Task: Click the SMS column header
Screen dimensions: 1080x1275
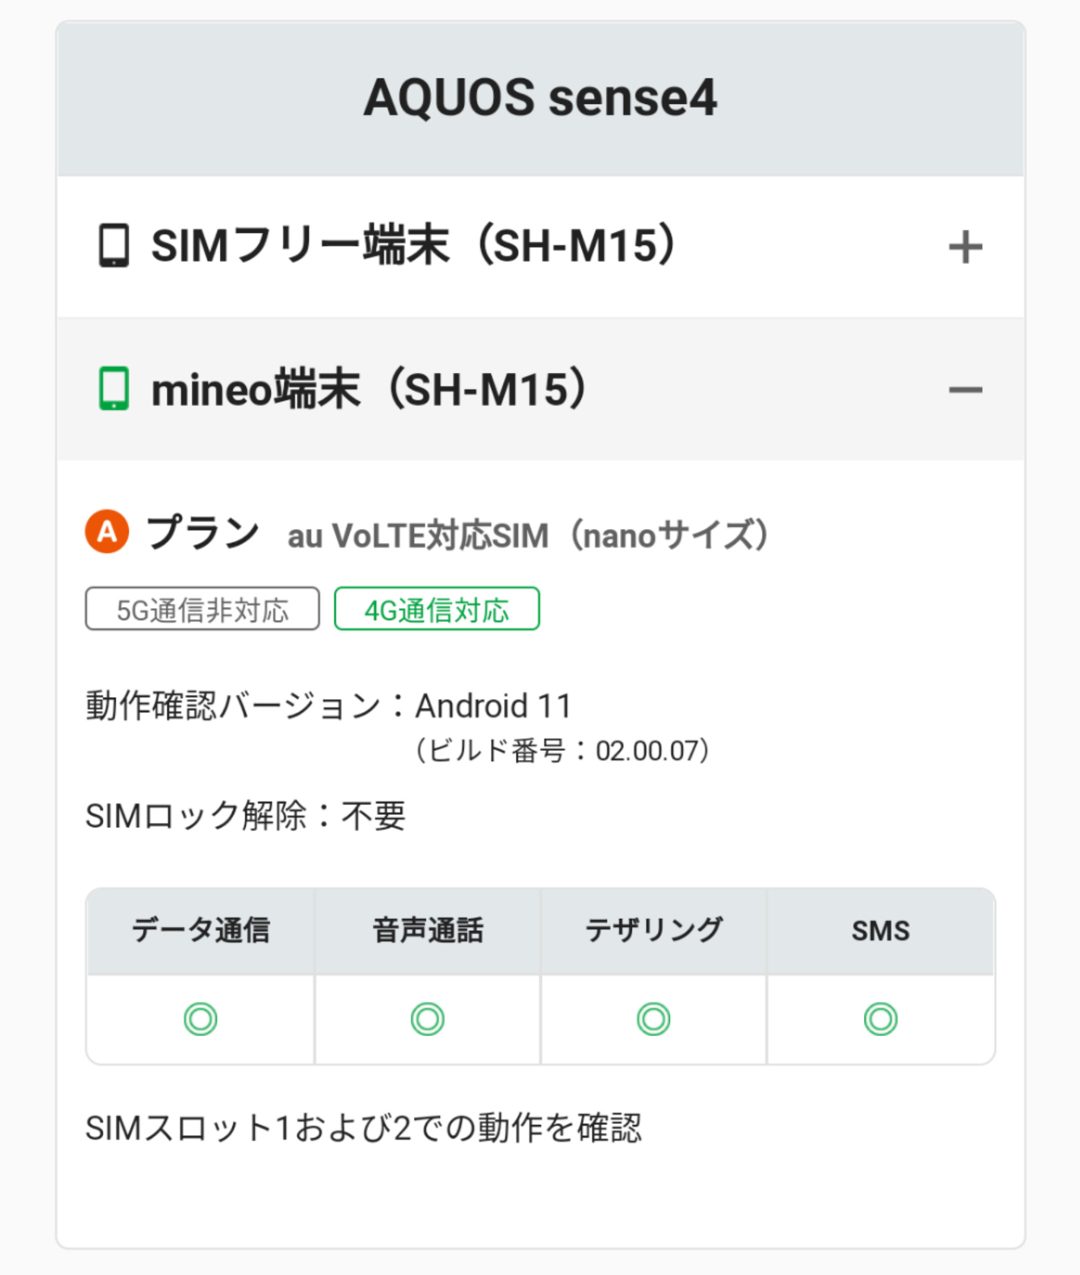Action: [x=880, y=931]
